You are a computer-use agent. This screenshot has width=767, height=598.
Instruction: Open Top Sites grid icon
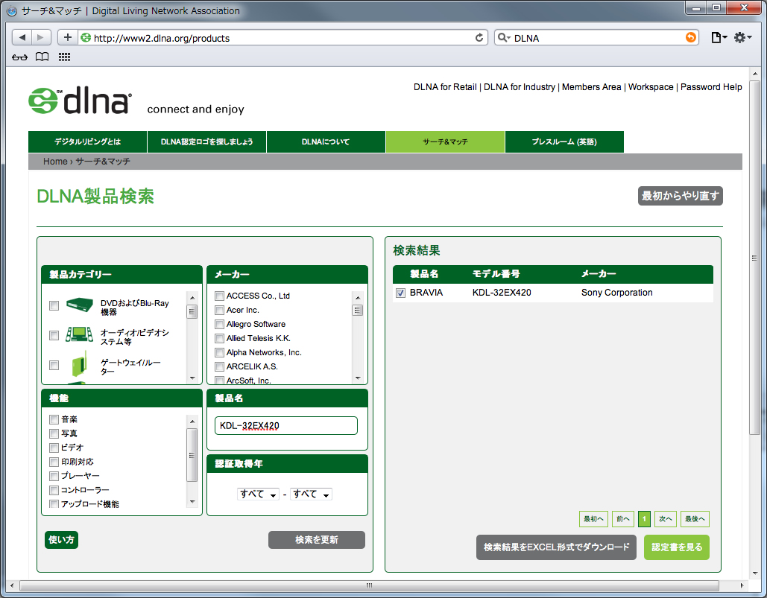pyautogui.click(x=65, y=57)
